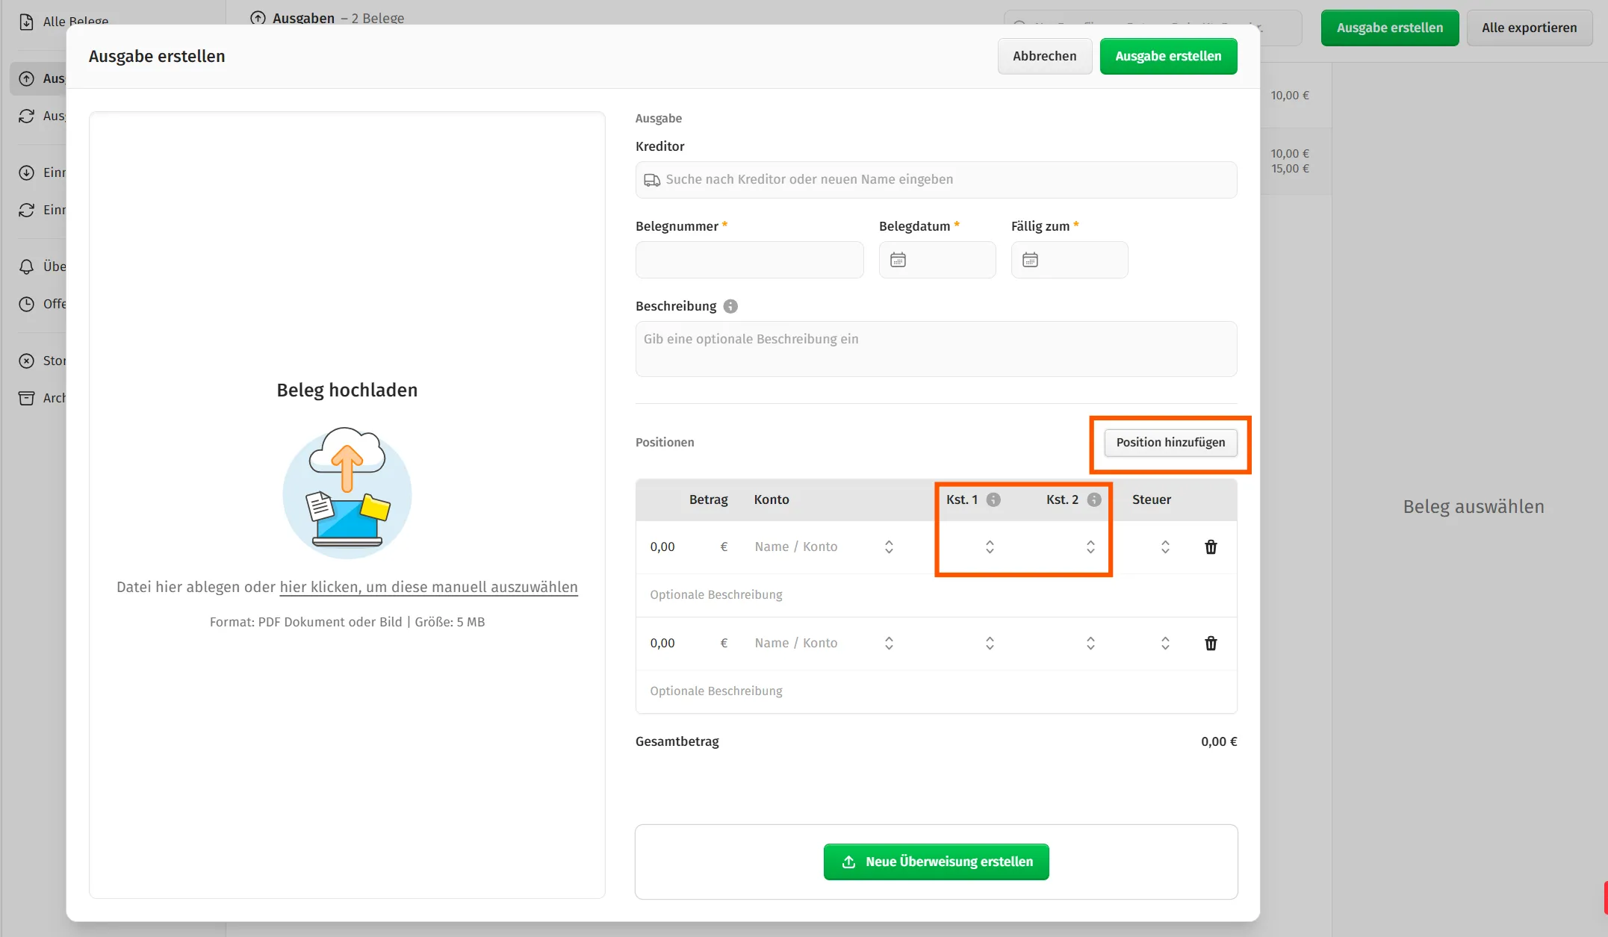This screenshot has height=937, width=1608.
Task: Expand the first row Kst. 1 selector
Action: pyautogui.click(x=990, y=547)
